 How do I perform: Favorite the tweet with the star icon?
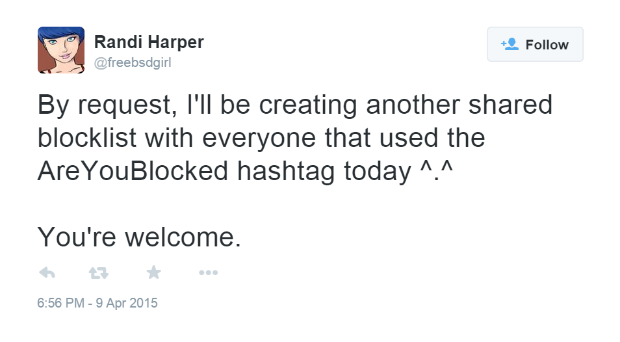point(154,272)
